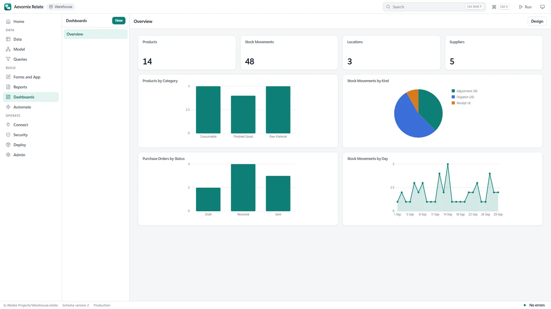Click the Receipt (4) legend swatch

(x=453, y=103)
